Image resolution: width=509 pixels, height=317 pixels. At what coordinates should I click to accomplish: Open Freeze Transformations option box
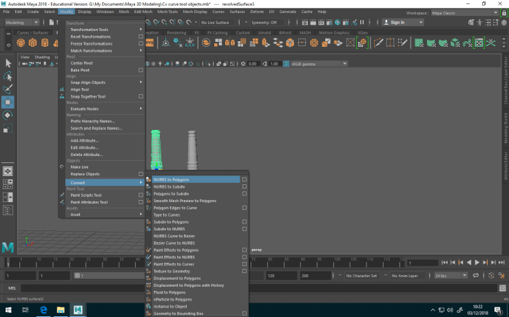(141, 43)
